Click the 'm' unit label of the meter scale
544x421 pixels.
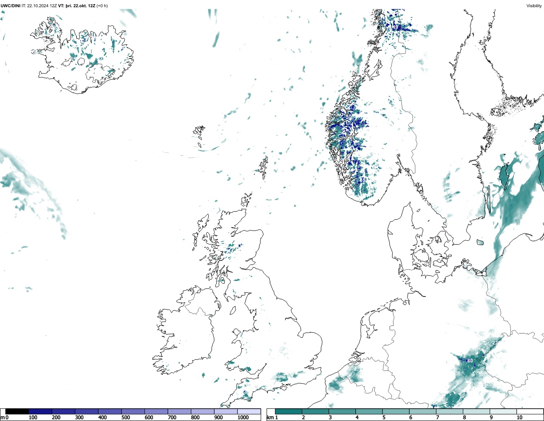pyautogui.click(x=3, y=418)
